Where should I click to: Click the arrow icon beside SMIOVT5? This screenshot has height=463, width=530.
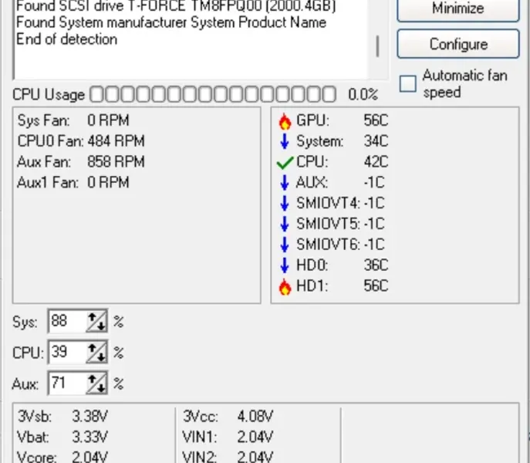[x=285, y=224]
